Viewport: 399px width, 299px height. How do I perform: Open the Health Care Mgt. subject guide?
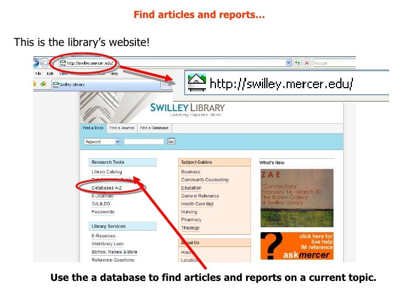[197, 204]
